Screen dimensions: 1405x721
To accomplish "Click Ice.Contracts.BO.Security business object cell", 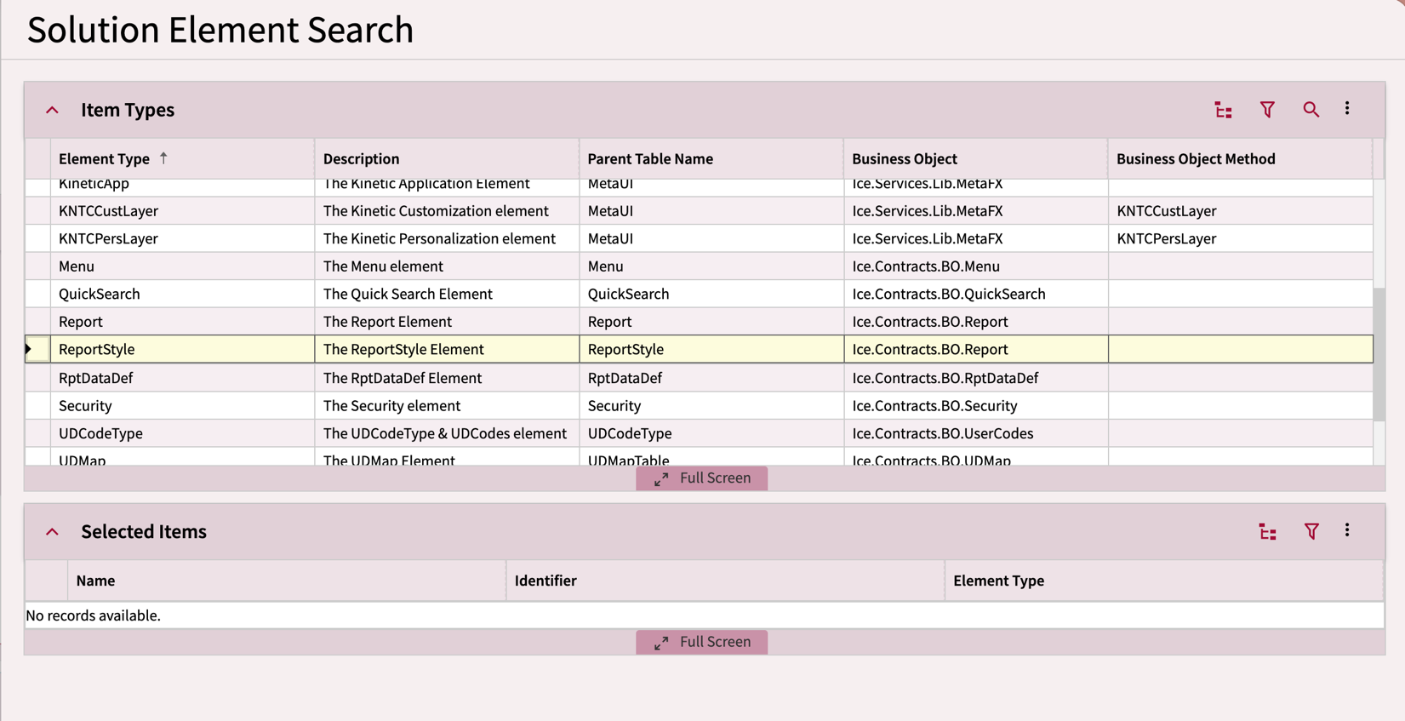I will pos(976,406).
